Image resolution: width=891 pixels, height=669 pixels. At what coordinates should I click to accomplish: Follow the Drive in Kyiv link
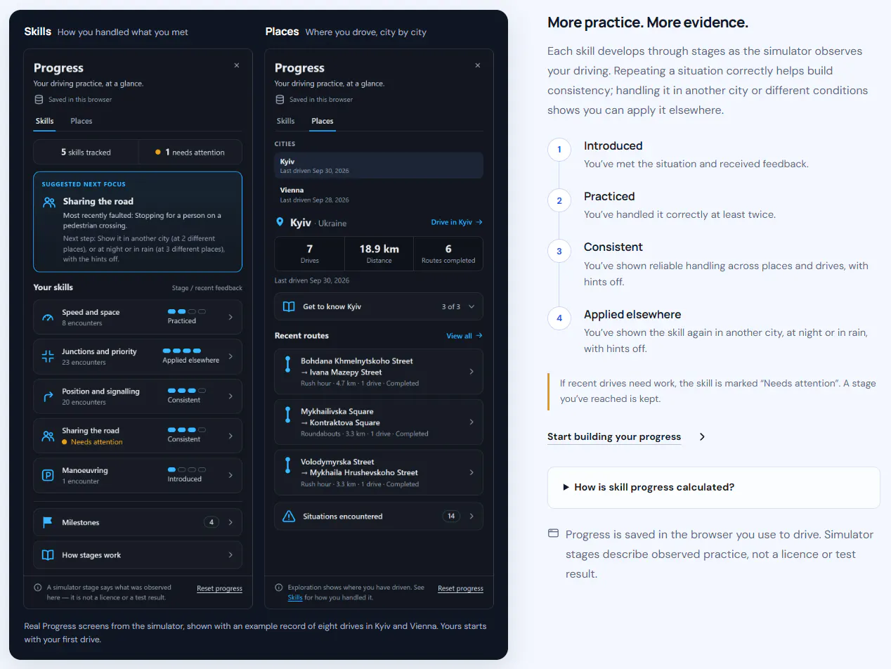coord(457,222)
